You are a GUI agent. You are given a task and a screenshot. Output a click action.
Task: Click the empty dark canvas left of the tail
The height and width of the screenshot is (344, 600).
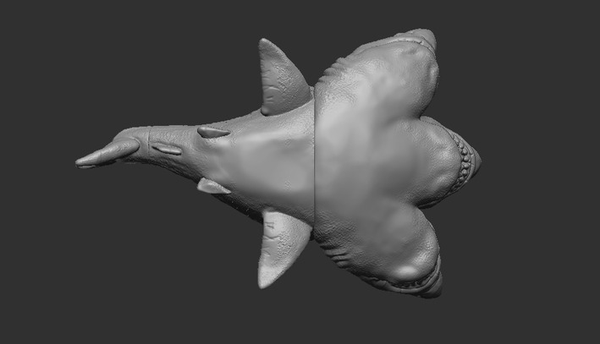38,162
